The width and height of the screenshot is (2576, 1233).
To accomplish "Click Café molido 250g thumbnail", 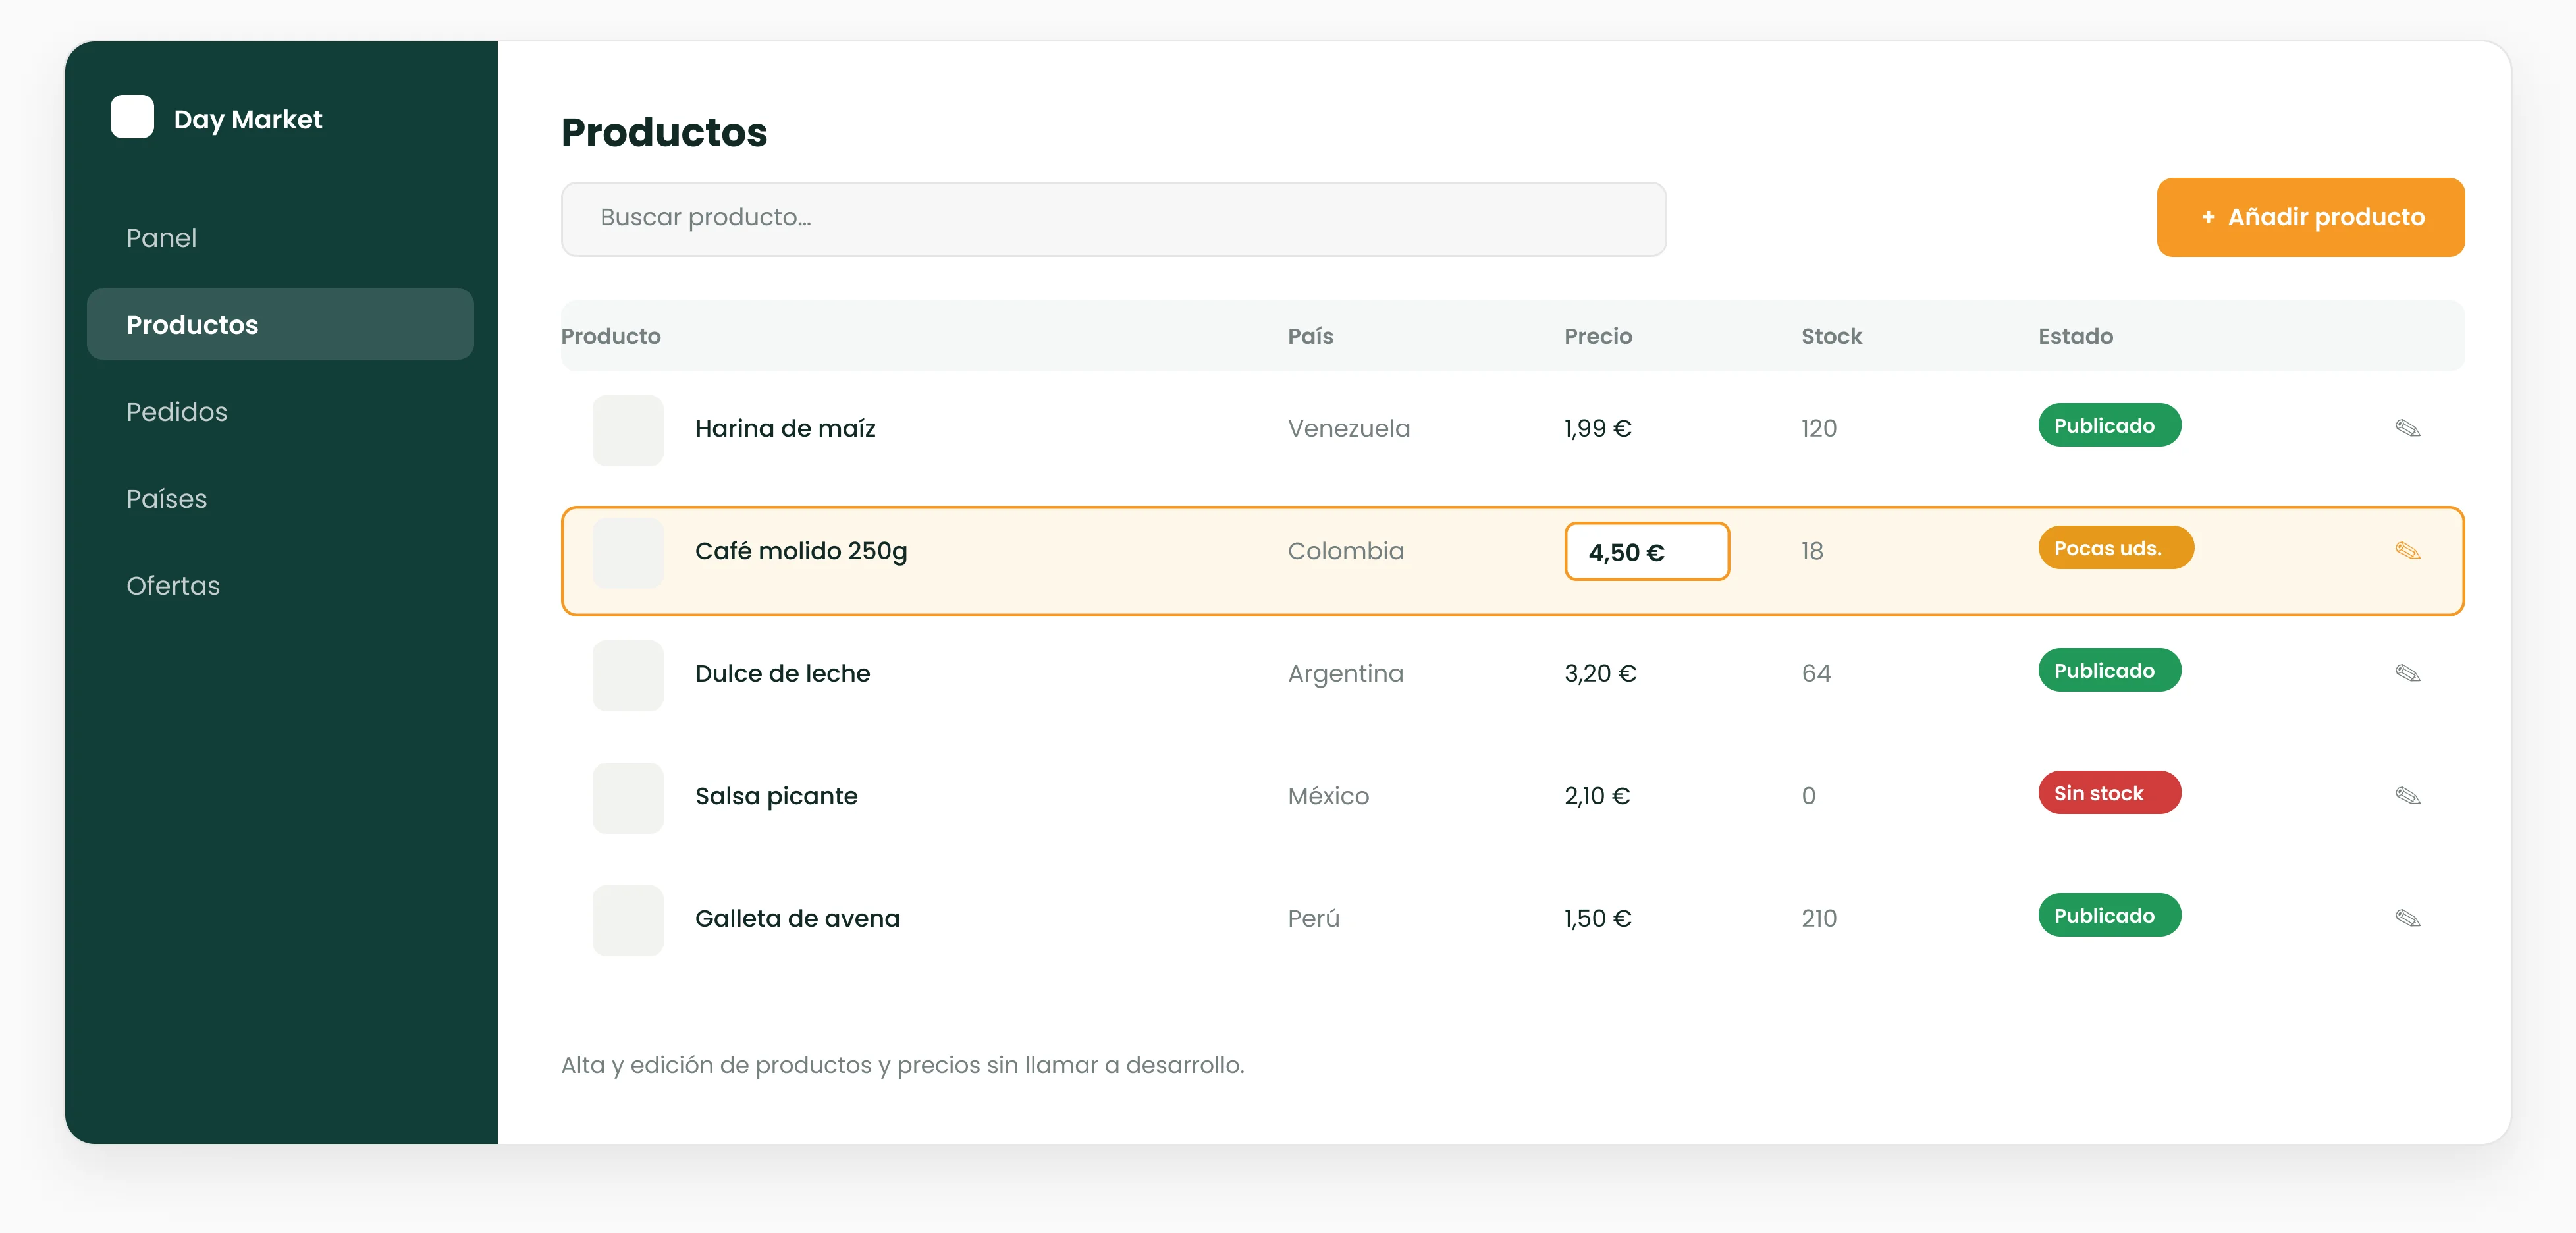I will tap(628, 553).
